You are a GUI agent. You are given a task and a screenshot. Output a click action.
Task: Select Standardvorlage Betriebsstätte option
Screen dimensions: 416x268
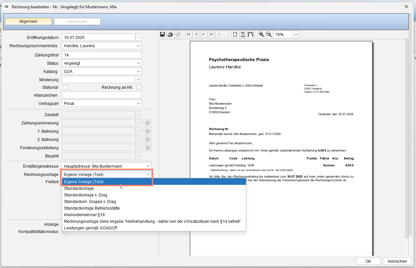pos(154,208)
